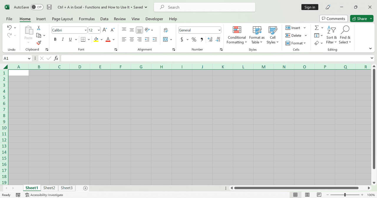Toggle Underline formatting
Viewport: 377px width, 198px height.
pyautogui.click(x=70, y=39)
